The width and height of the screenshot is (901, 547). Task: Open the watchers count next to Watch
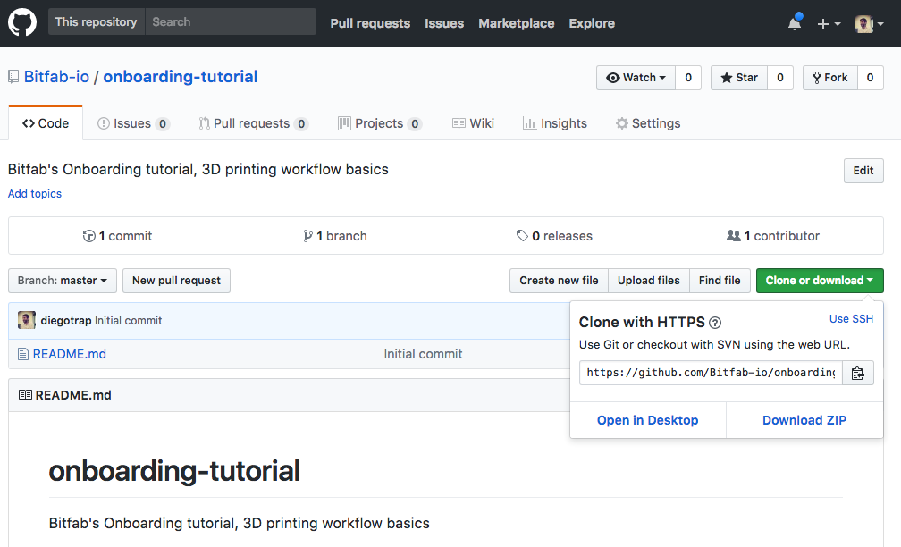688,78
